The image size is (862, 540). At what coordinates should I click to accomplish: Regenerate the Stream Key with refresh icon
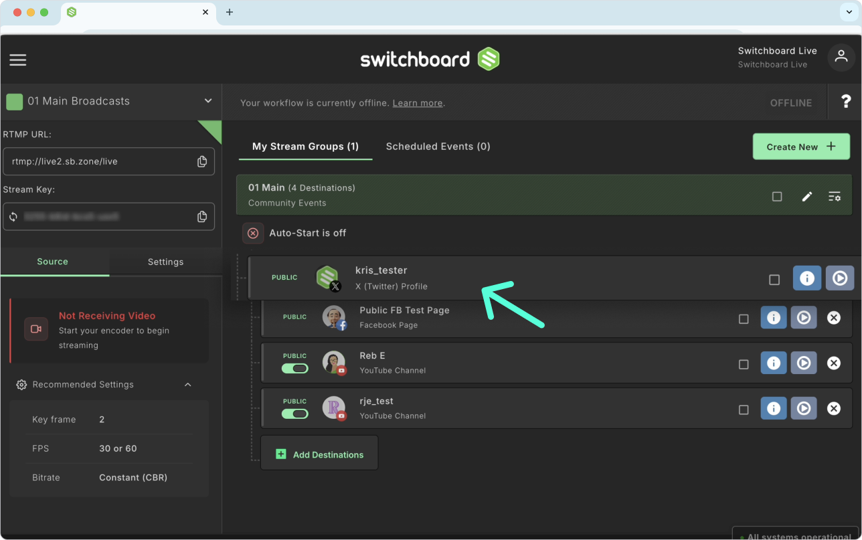pos(13,217)
